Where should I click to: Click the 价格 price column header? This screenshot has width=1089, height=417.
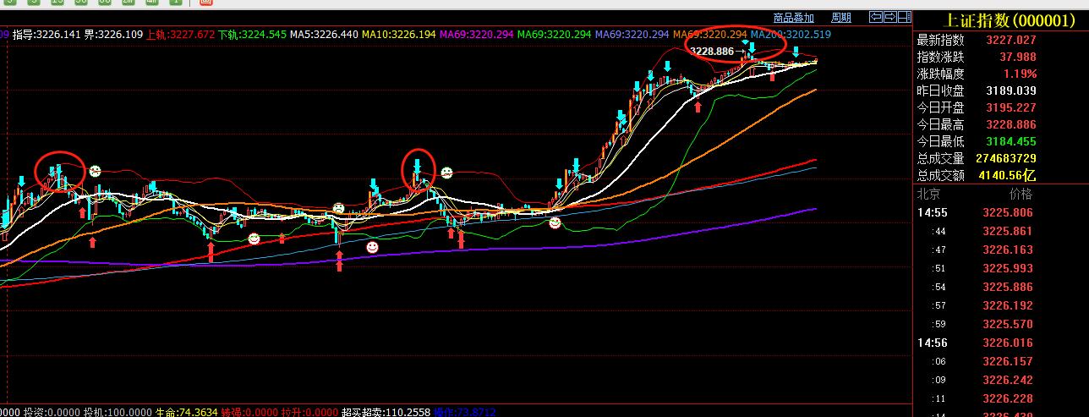(x=1021, y=194)
